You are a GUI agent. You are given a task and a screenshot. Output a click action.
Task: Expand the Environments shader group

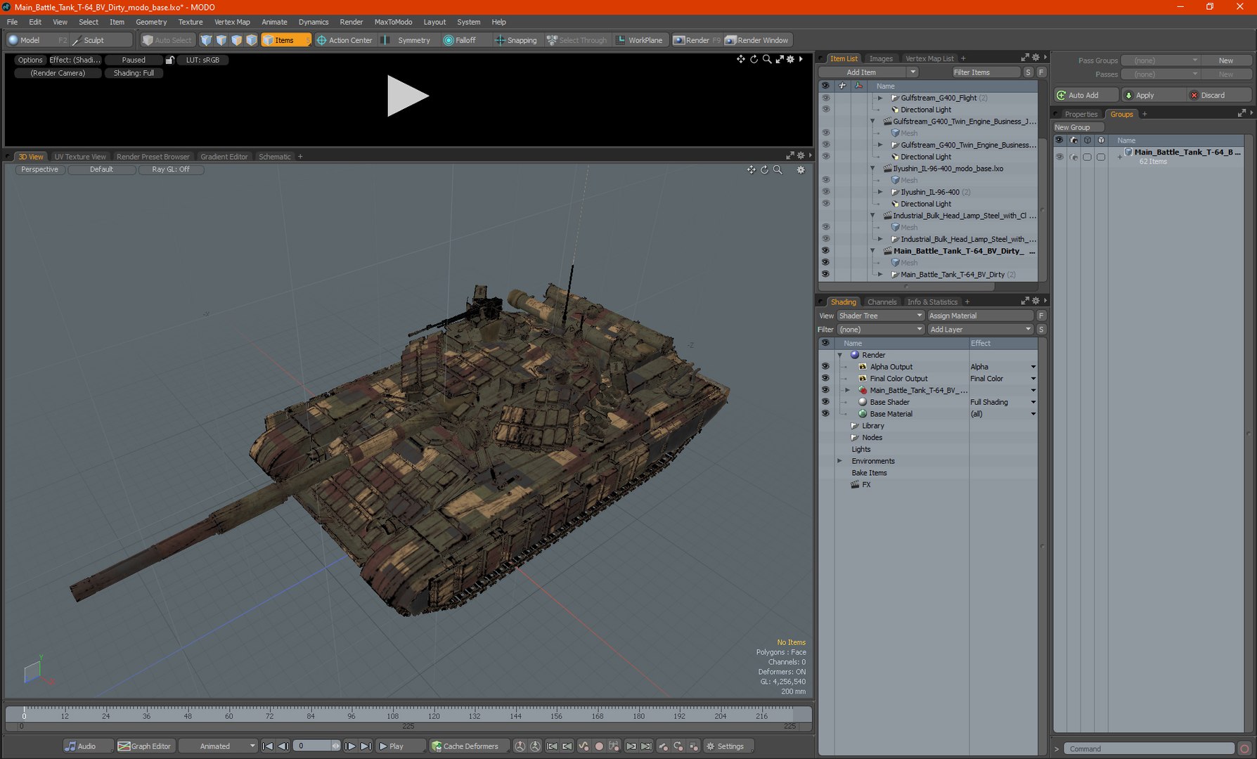coord(839,461)
